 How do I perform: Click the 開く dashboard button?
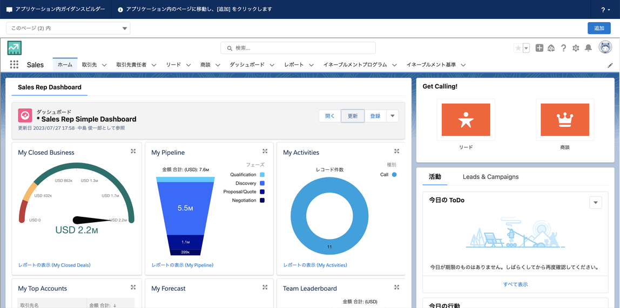[x=330, y=116]
